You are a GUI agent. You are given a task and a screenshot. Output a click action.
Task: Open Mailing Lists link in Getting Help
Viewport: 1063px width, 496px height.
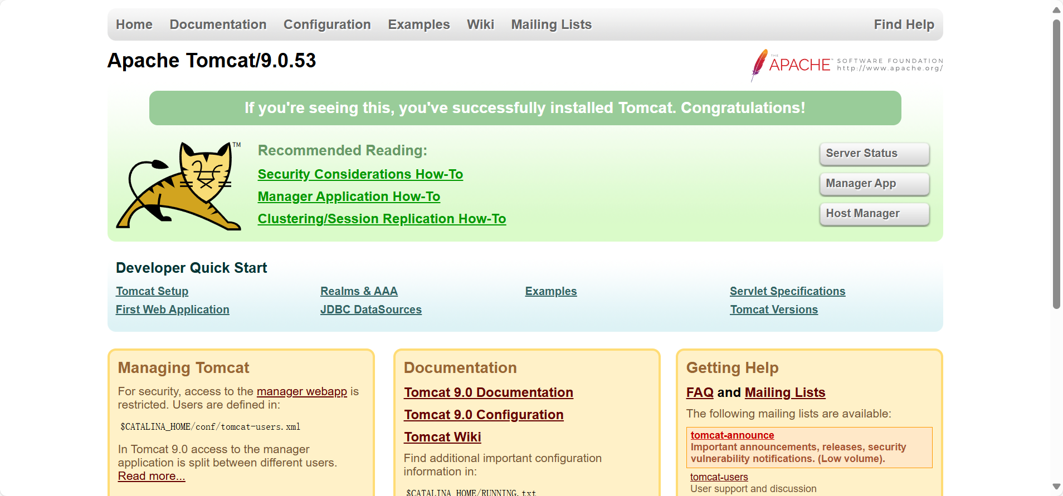(x=785, y=392)
